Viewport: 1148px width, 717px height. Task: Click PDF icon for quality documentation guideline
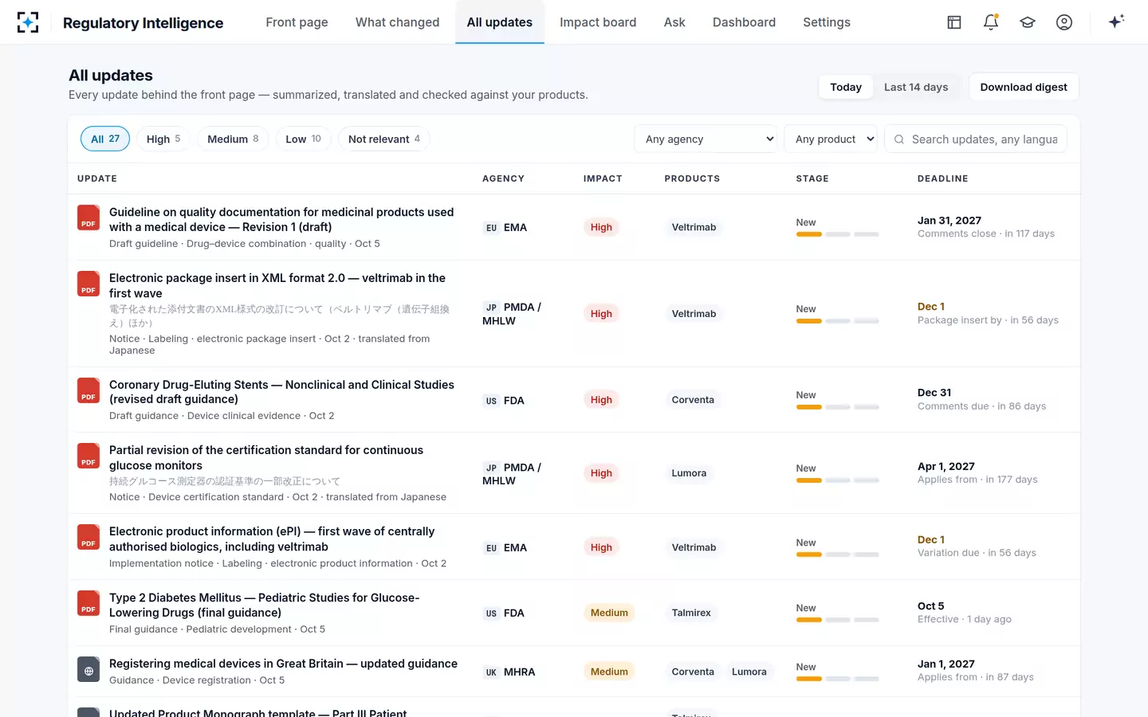coord(88,217)
